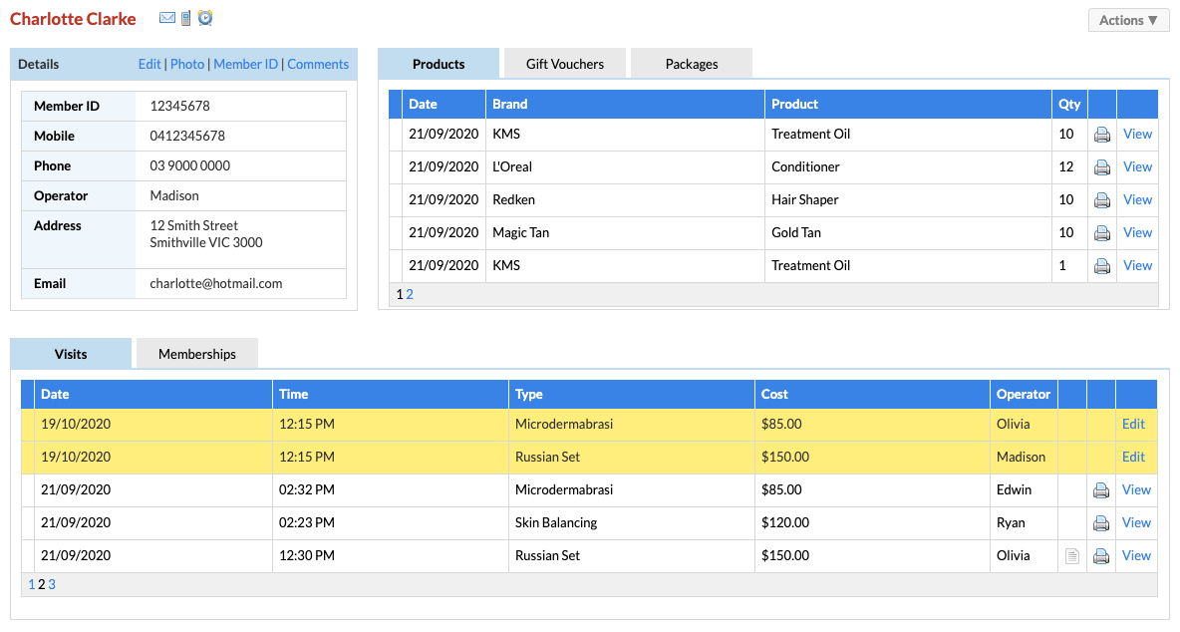Click the address 12 Smith Street
1180x632 pixels.
coord(193,225)
